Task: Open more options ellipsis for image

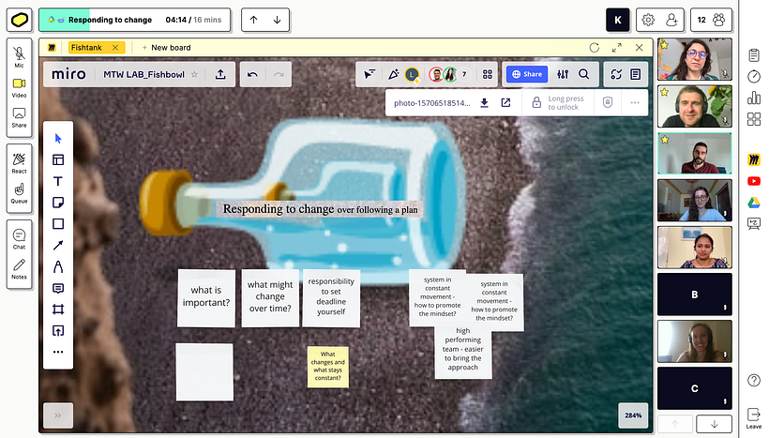Action: [x=635, y=102]
